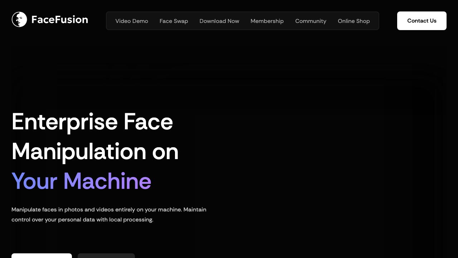458x258 pixels.
Task: Click the 'Your Machine' gradient headline
Action: point(81,181)
